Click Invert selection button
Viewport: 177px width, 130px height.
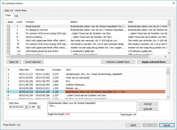point(33,62)
